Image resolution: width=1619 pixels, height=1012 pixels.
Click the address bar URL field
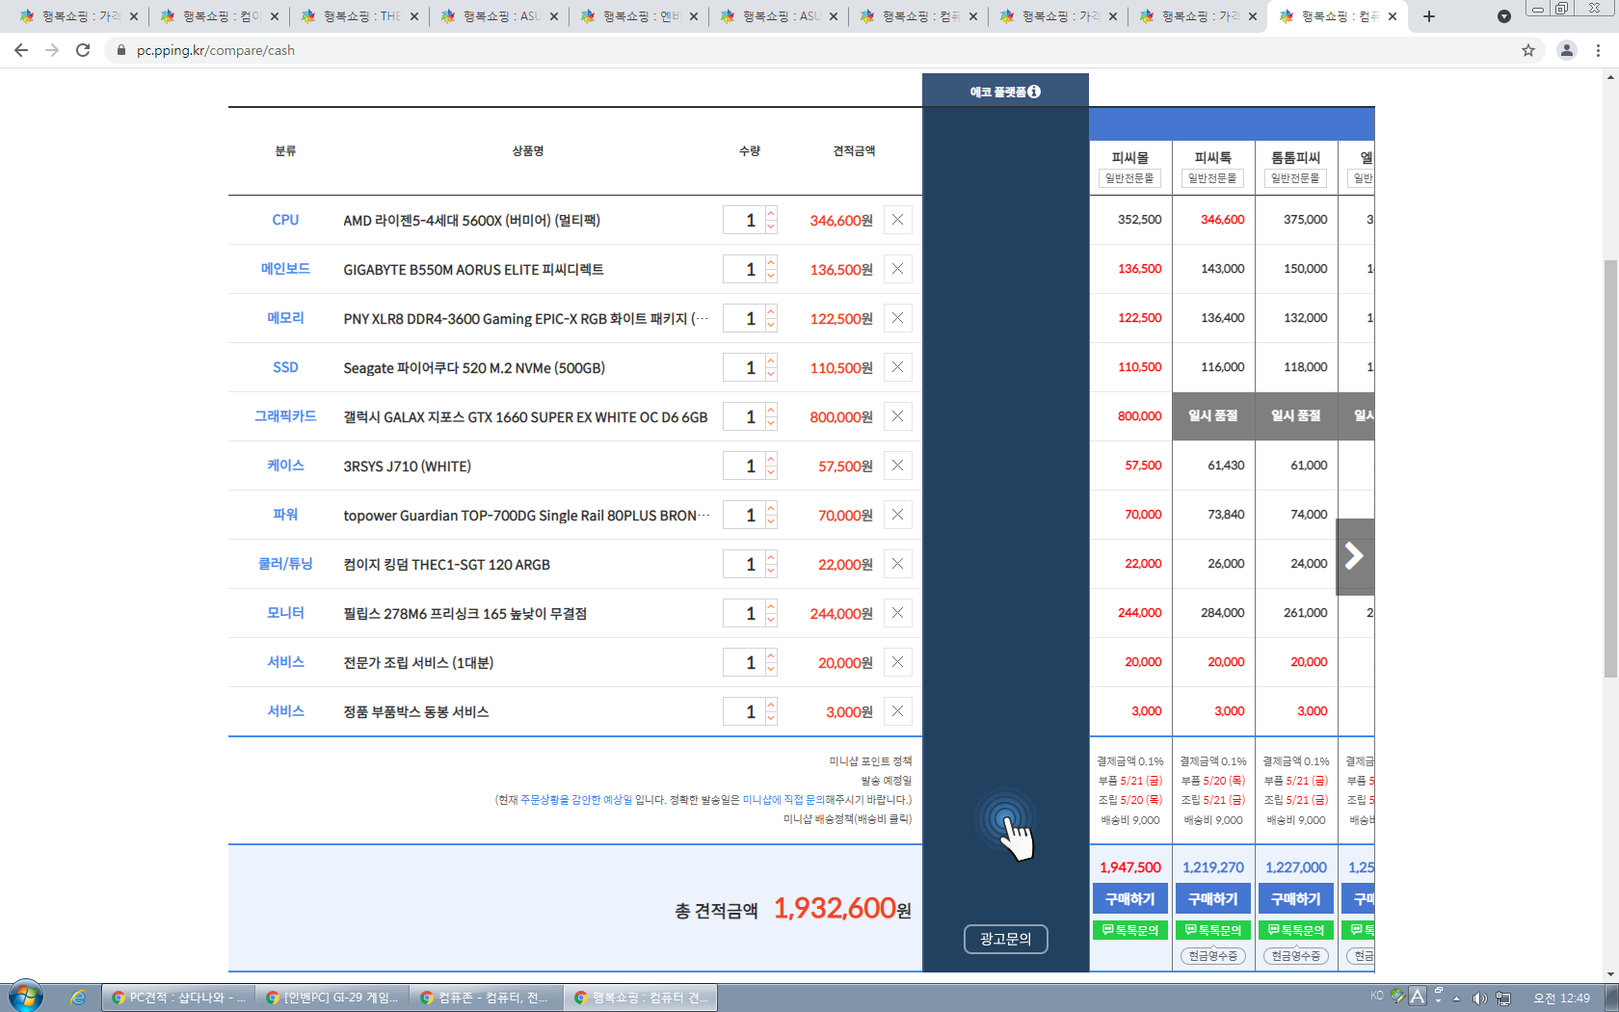[809, 50]
